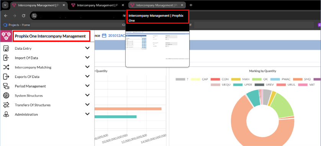Click the Administration icon in sidebar
This screenshot has width=321, height=146.
coord(6,114)
